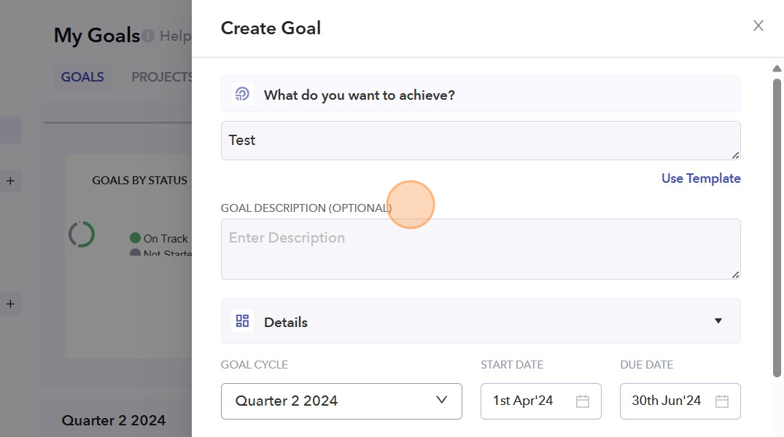
Task: Click the info icon beside My Goals
Action: tap(148, 35)
